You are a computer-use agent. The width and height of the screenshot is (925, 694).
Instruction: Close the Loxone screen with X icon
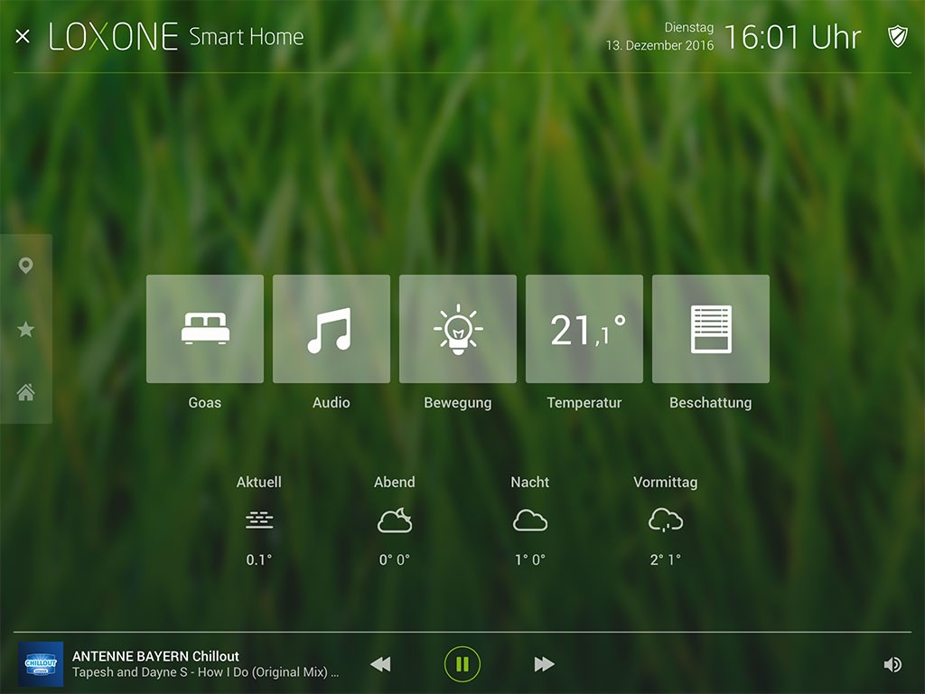23,36
